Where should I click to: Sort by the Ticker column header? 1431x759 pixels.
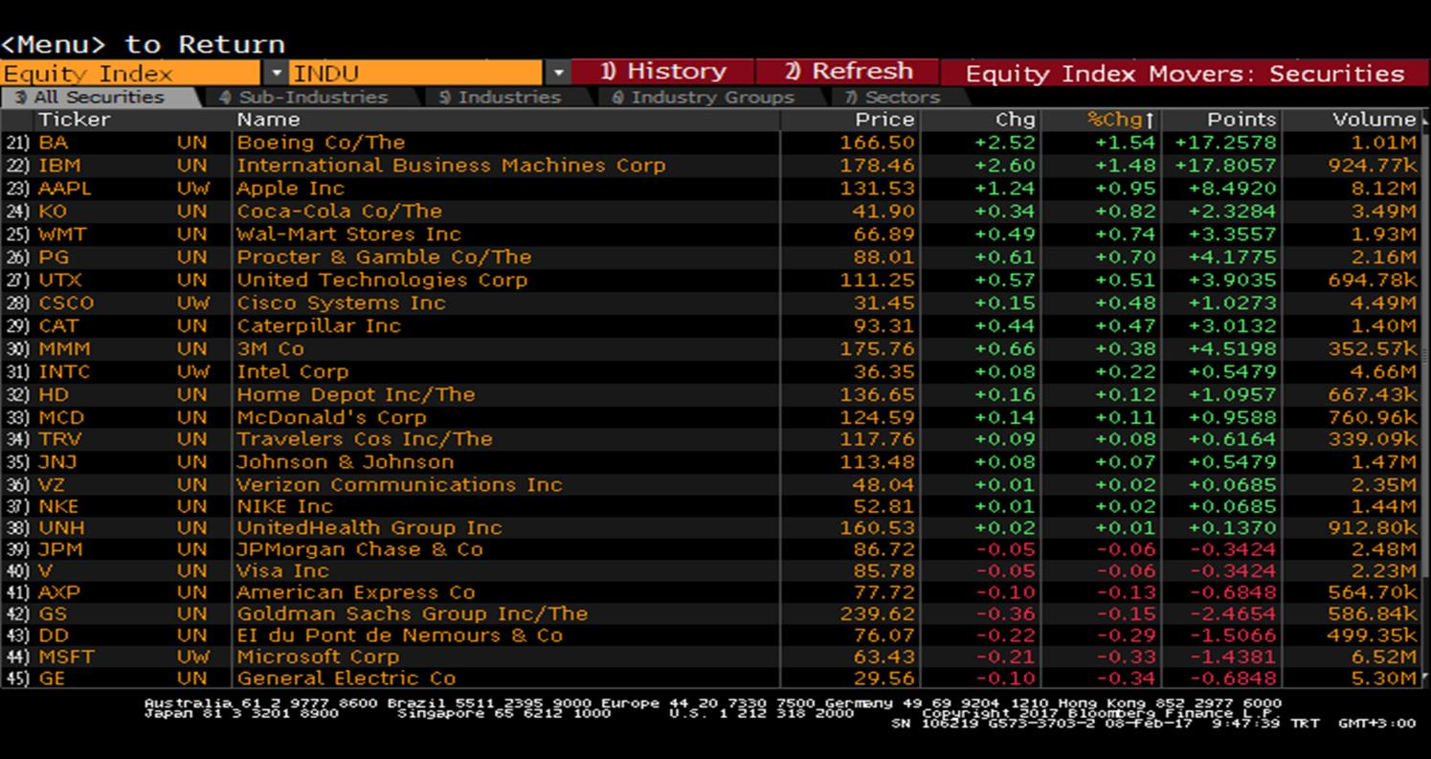pyautogui.click(x=74, y=120)
